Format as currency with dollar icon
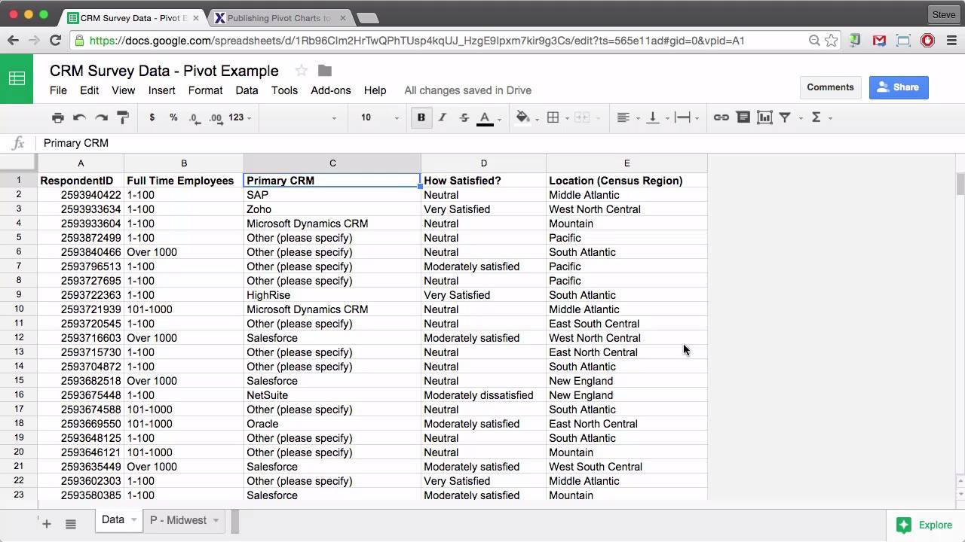This screenshot has height=542, width=965. point(152,117)
